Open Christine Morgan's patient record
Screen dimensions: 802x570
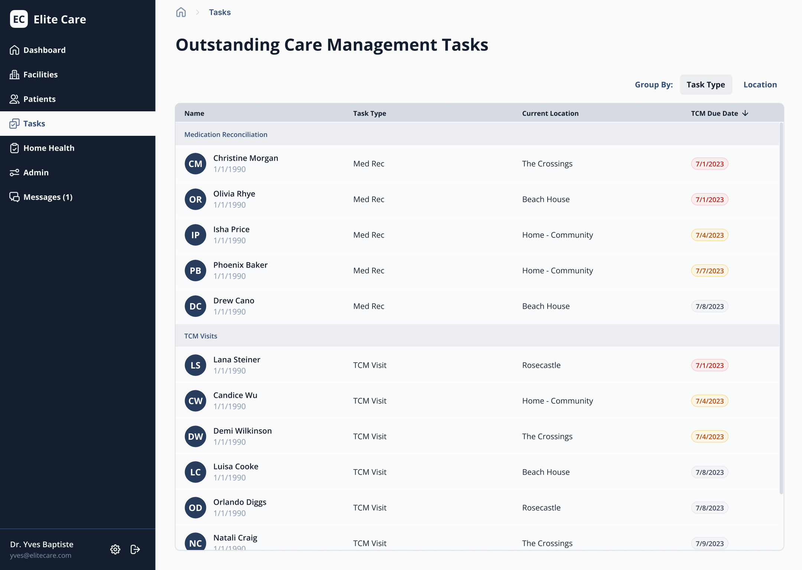pyautogui.click(x=245, y=158)
